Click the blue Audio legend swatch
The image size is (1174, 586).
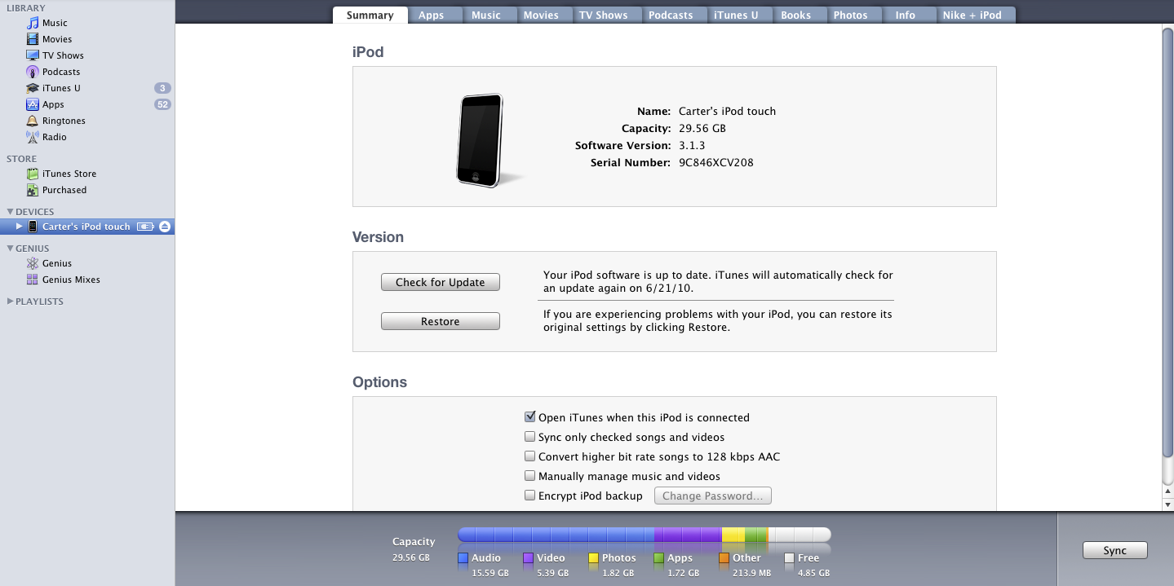coord(463,558)
